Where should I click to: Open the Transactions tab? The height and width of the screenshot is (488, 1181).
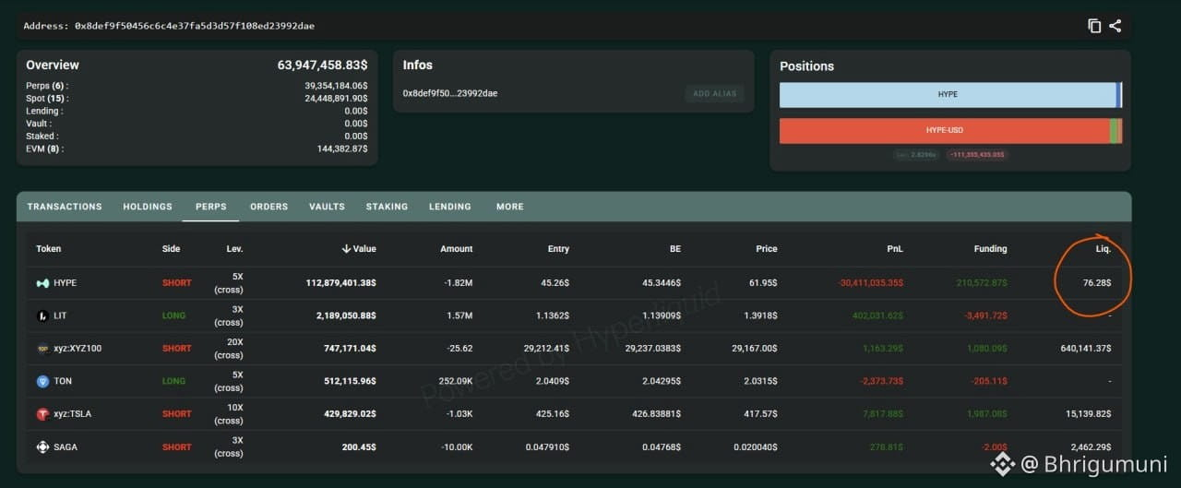(65, 207)
